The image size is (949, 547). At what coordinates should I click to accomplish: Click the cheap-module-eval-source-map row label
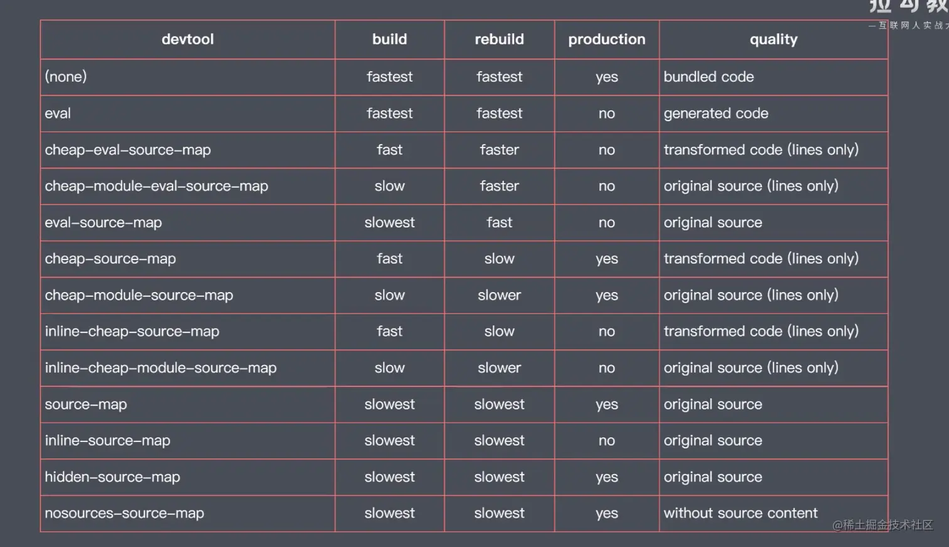(x=156, y=187)
